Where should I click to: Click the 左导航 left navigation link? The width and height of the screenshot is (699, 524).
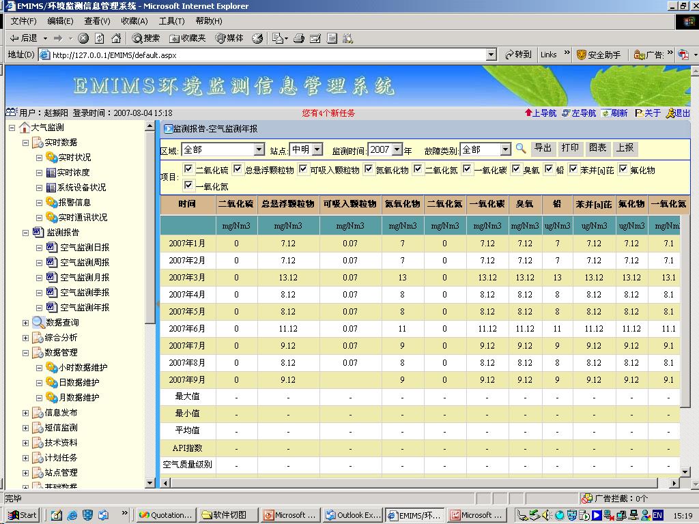tap(579, 113)
